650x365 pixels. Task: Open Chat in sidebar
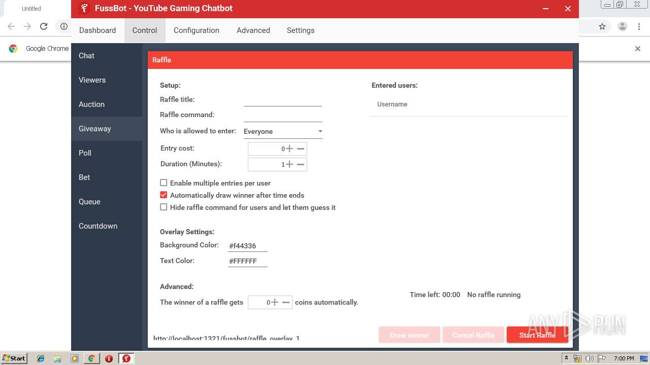pyautogui.click(x=107, y=56)
